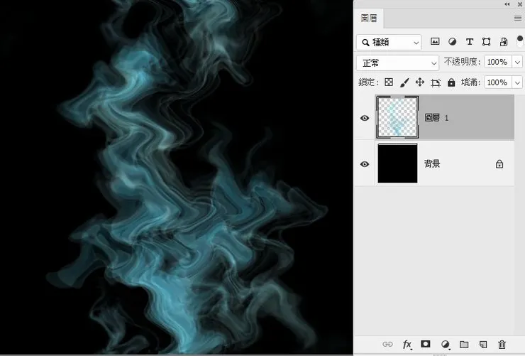Expand the 填滿 fill slider arrow
Screen dimensions: 525x356
517,82
